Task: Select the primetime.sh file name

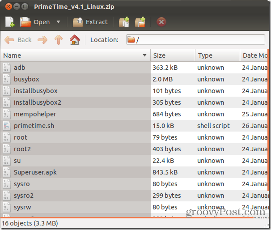Action: pos(34,126)
